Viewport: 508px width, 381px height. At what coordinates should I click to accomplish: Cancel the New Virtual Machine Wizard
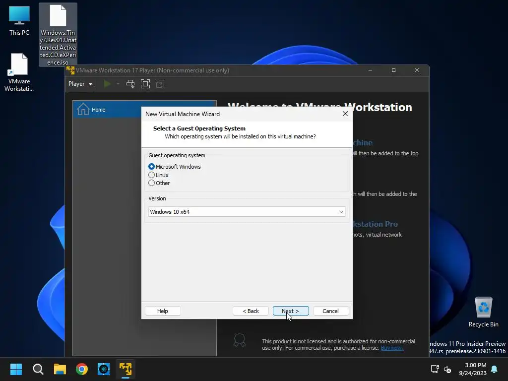click(331, 311)
